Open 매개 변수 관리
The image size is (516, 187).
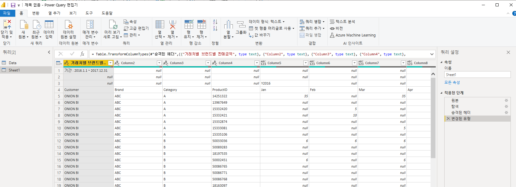pos(90,29)
